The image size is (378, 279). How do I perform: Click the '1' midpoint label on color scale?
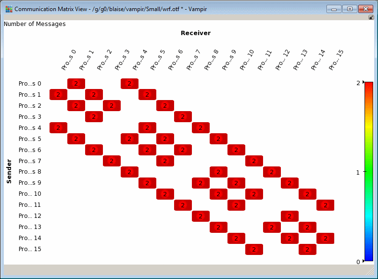[358, 172]
